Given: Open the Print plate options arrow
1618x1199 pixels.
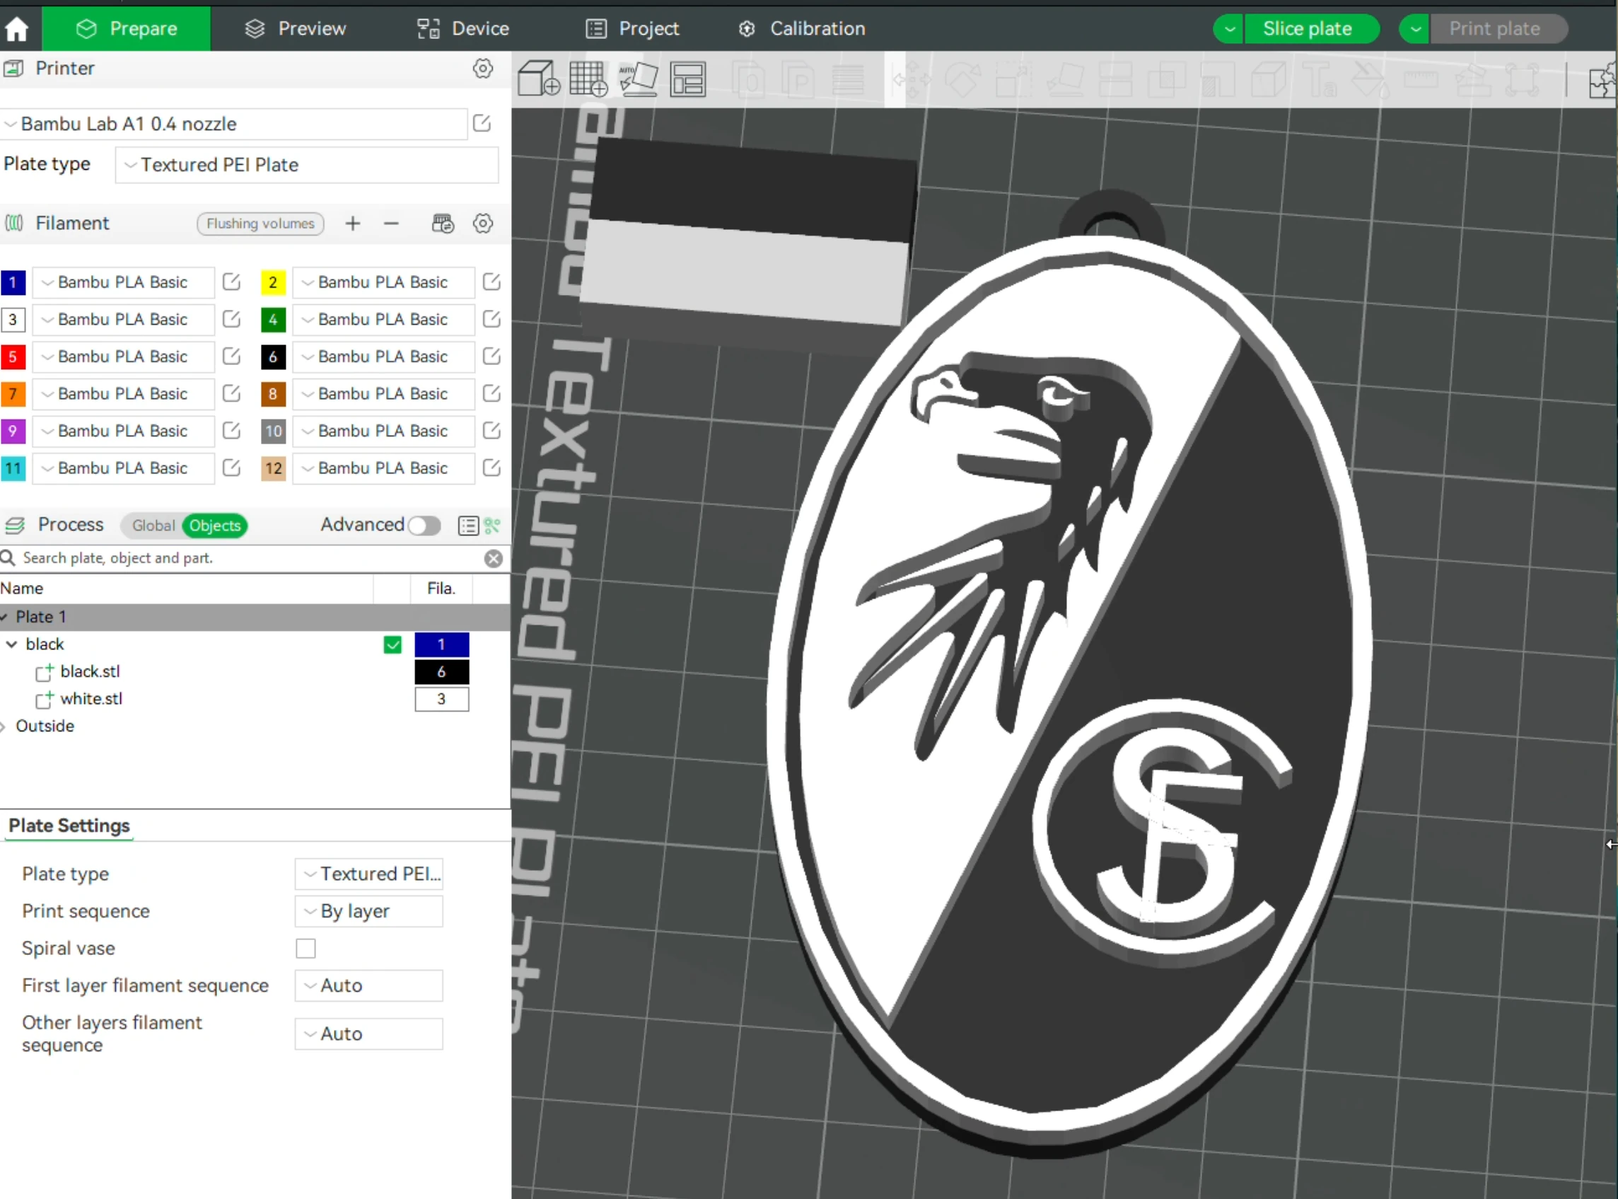Looking at the screenshot, I should click(1415, 29).
